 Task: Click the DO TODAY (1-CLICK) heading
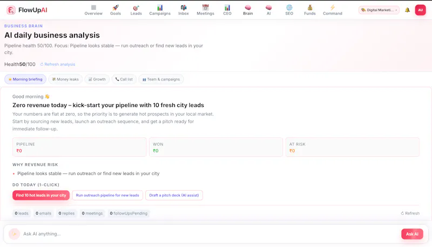tap(36, 185)
